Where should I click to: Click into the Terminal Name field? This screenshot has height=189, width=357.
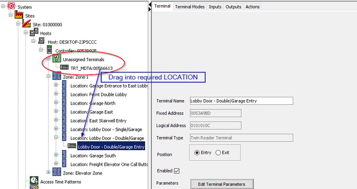pyautogui.click(x=242, y=101)
